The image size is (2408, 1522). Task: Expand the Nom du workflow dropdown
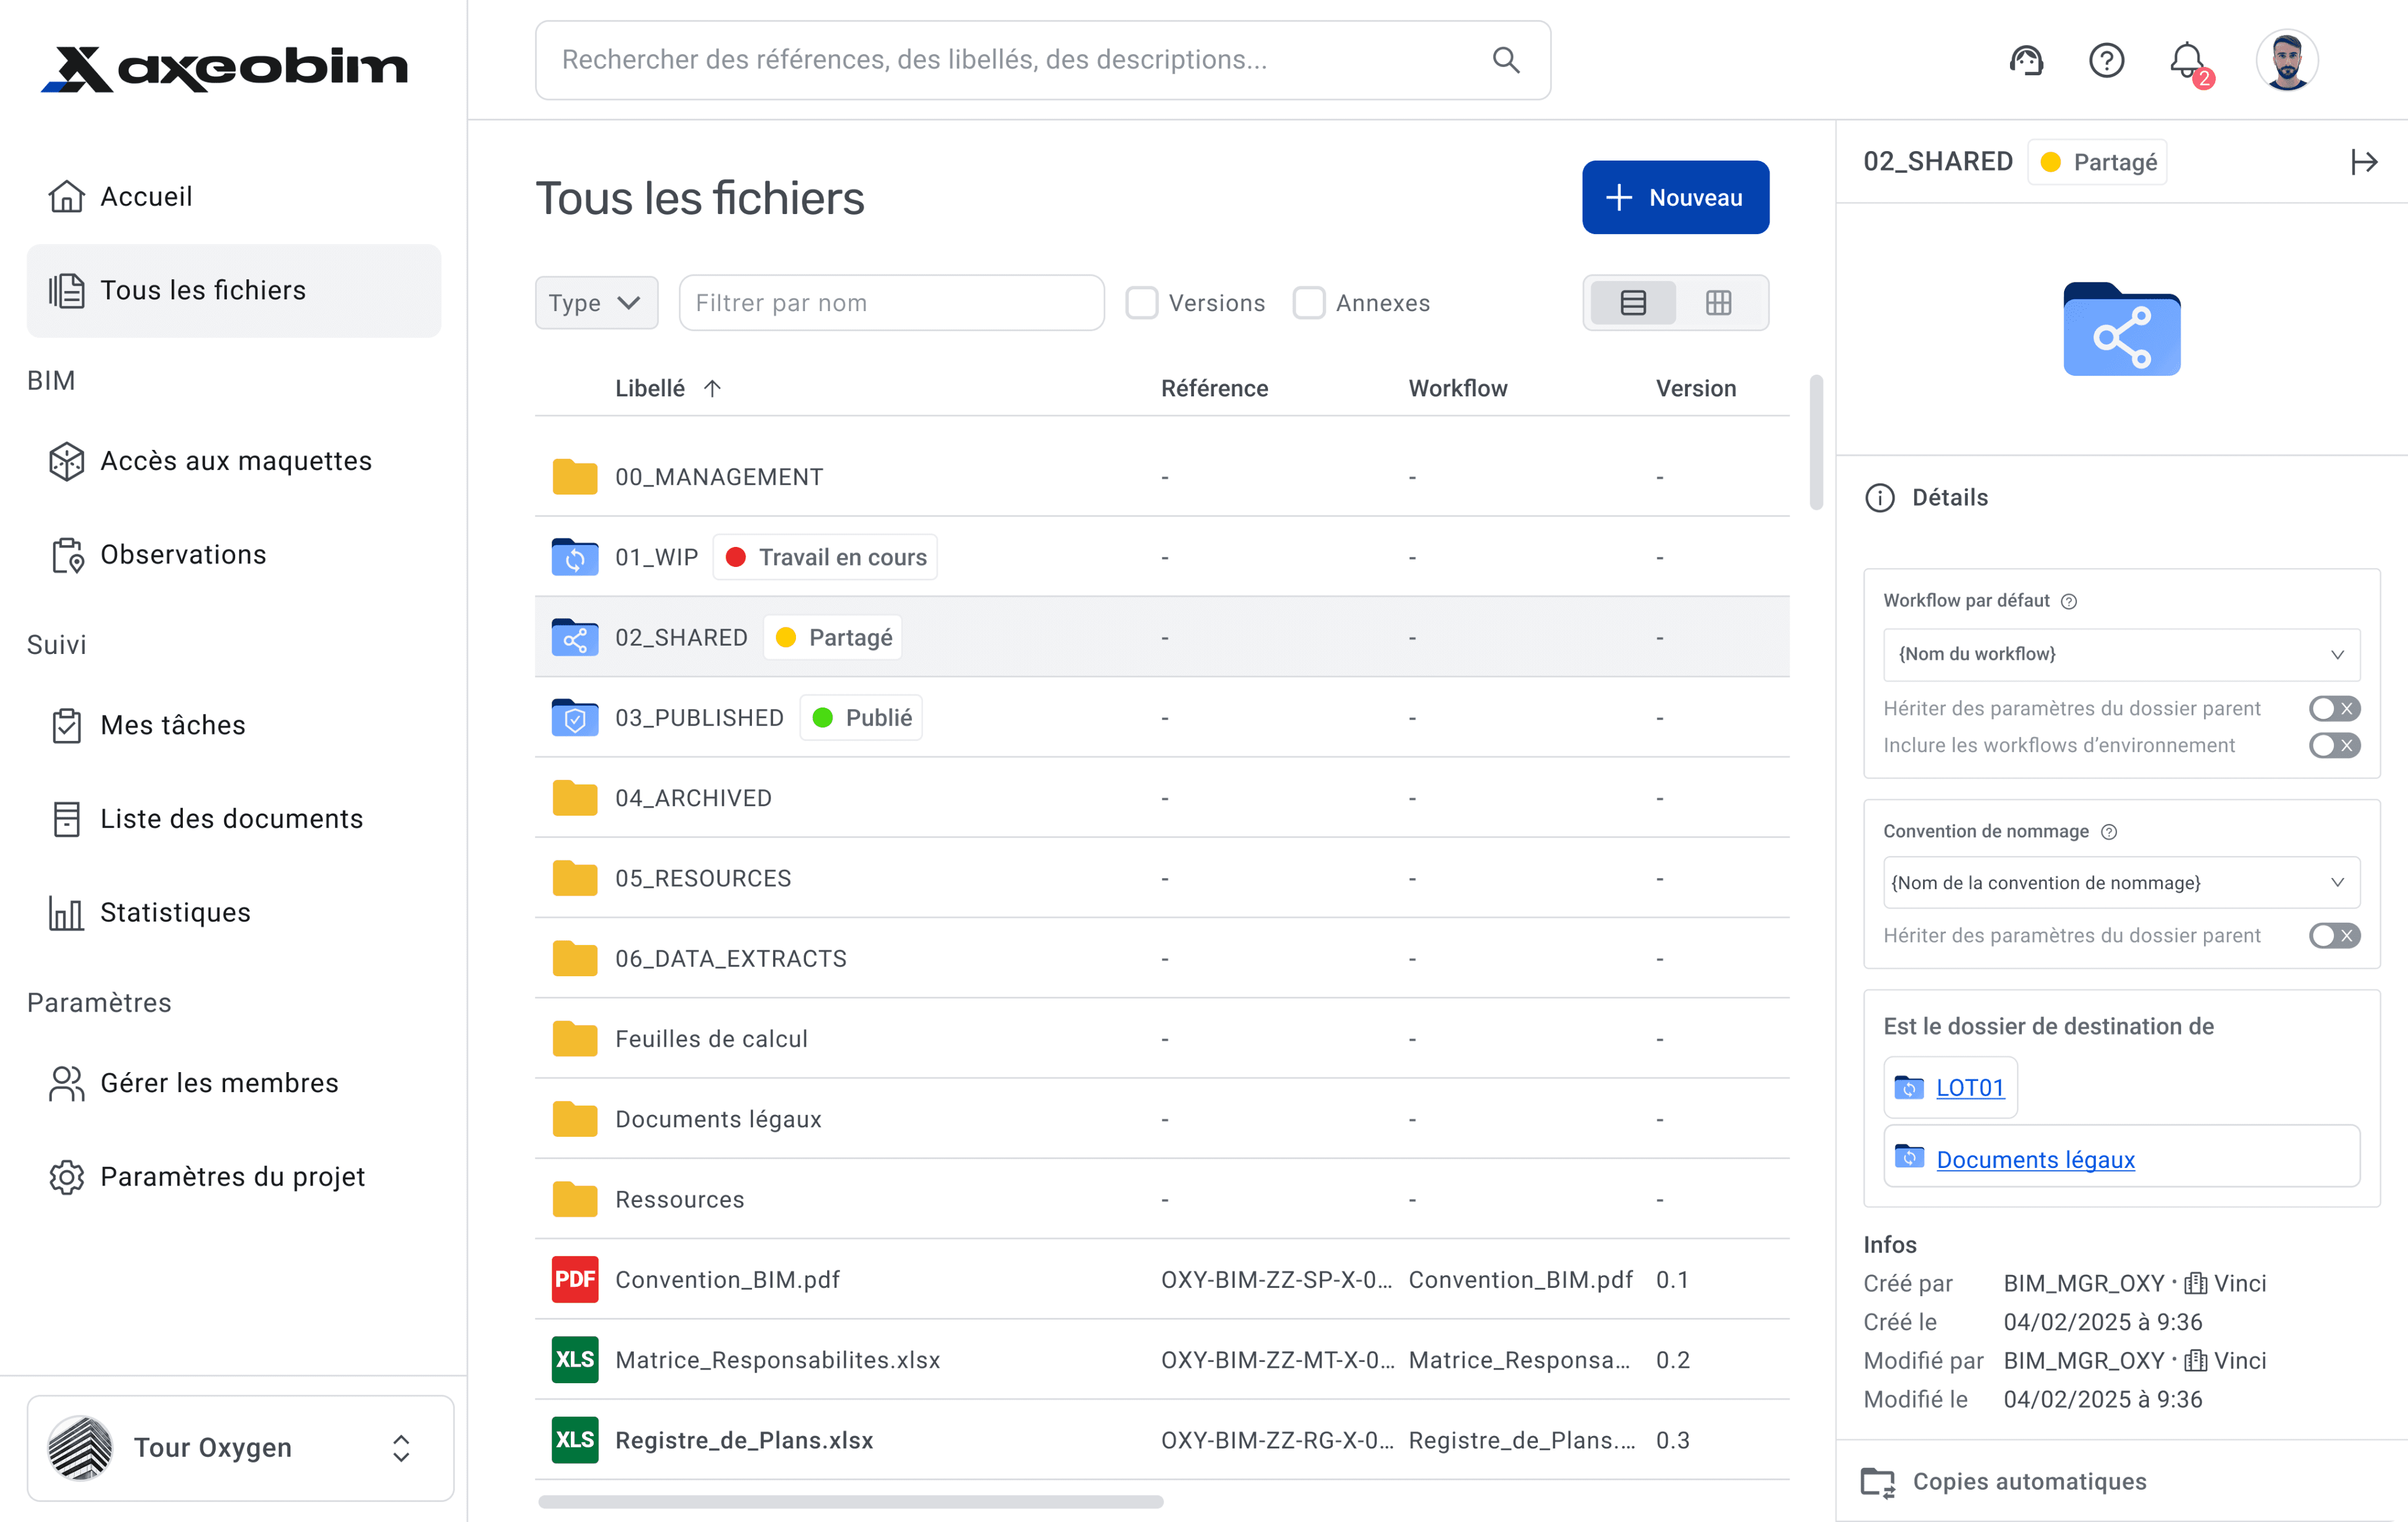click(x=2121, y=655)
